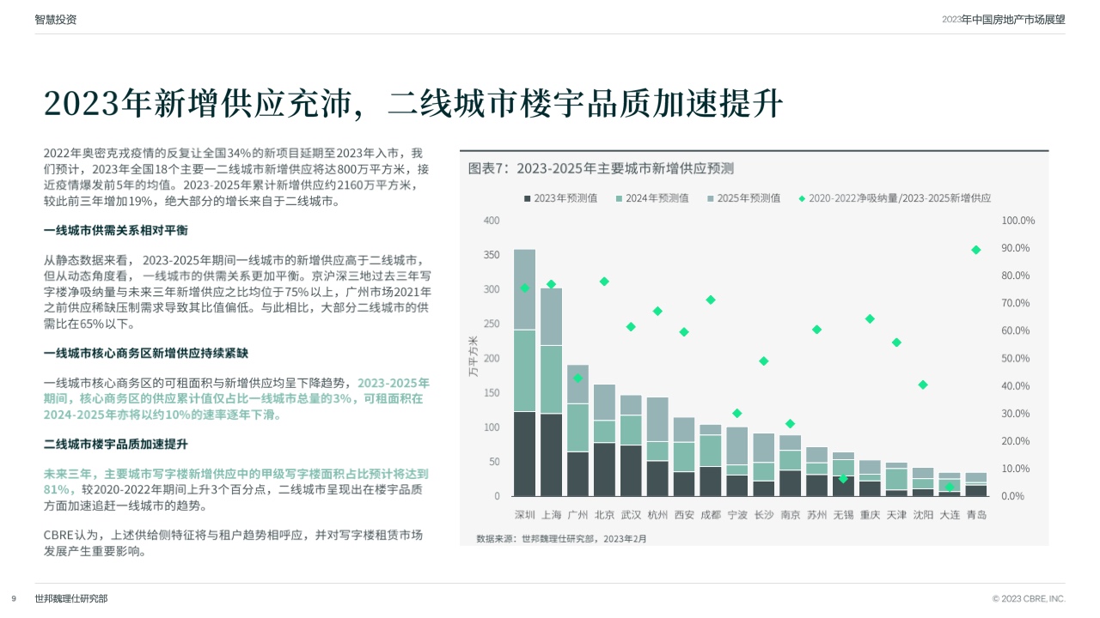Select the 青岛 diamond marker near 90%

[975, 250]
